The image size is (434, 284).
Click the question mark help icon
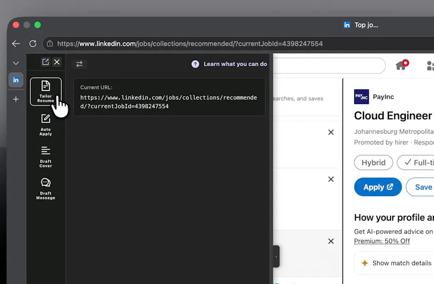coord(195,64)
